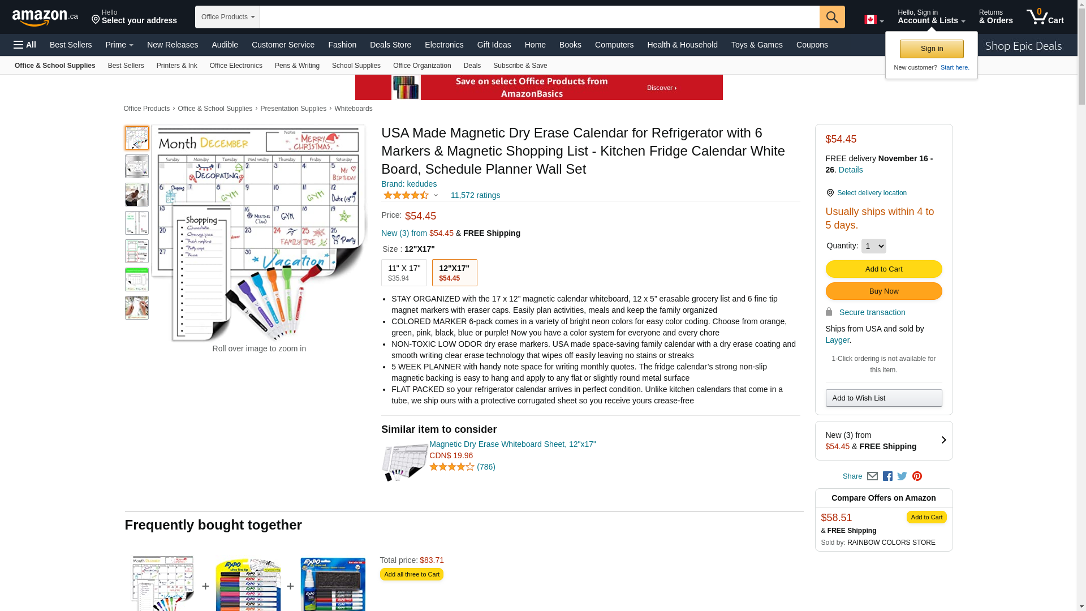Select the 12"X17" size option

[454, 273]
